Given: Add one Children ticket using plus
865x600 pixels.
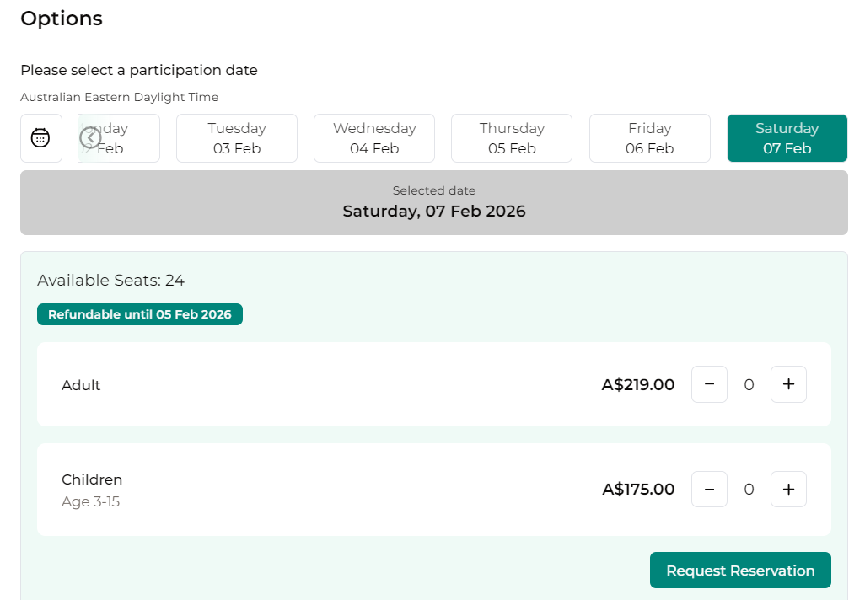Looking at the screenshot, I should click(x=788, y=489).
